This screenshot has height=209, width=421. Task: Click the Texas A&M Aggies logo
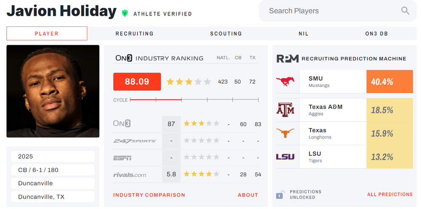point(285,110)
